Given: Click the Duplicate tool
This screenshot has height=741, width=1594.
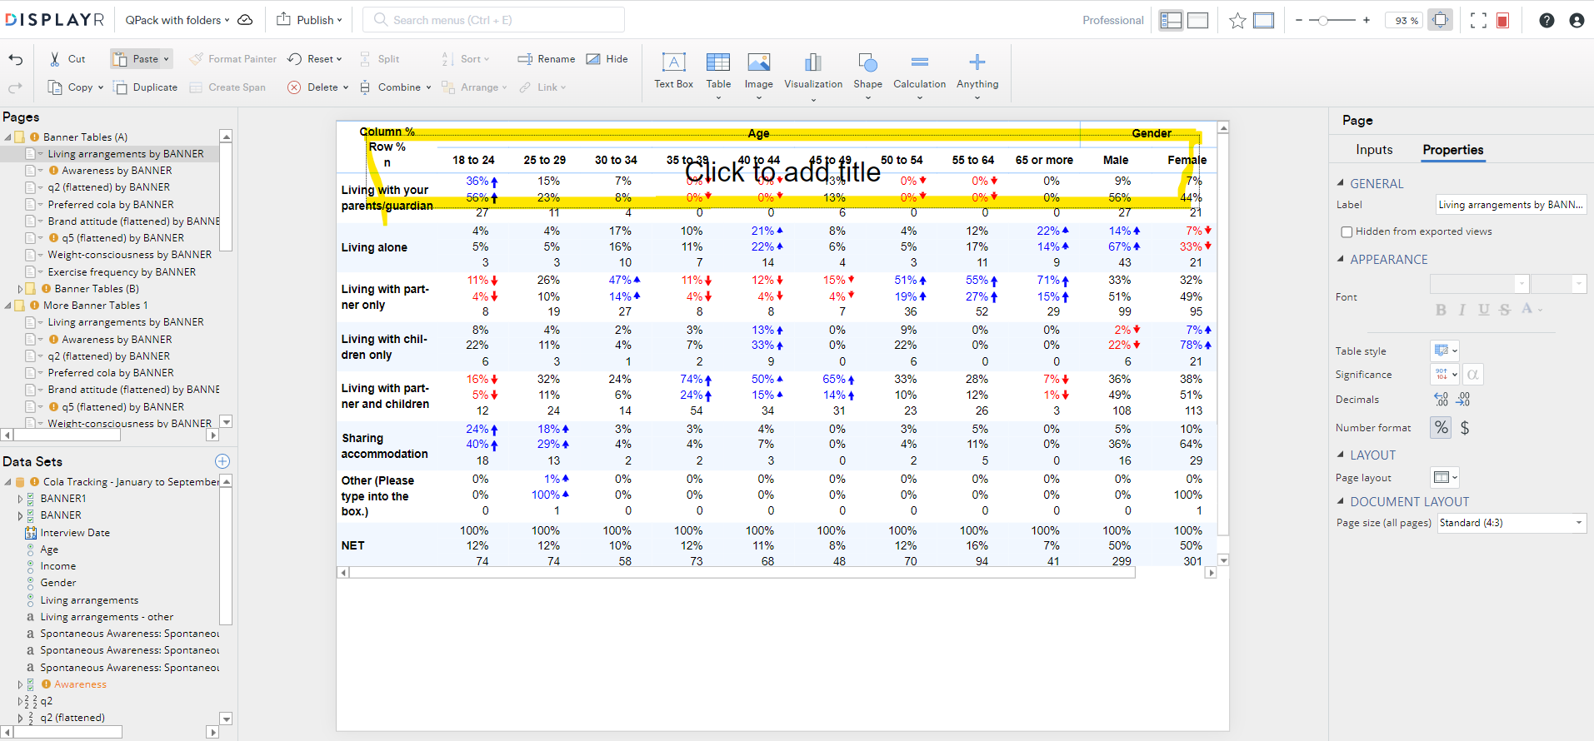Looking at the screenshot, I should (x=146, y=87).
